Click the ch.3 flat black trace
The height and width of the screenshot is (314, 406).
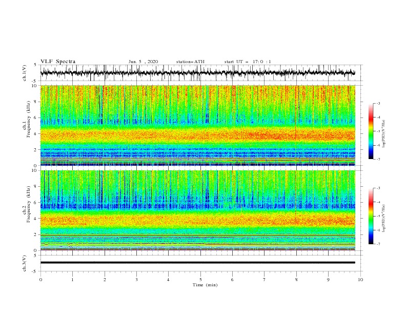pyautogui.click(x=198, y=263)
